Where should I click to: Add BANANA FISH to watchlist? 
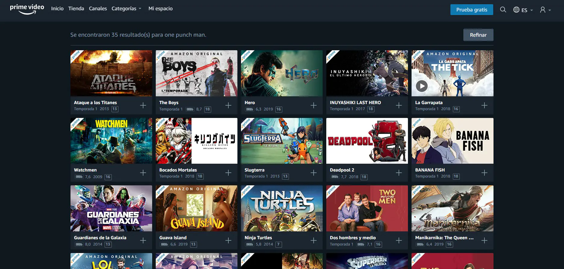[484, 173]
